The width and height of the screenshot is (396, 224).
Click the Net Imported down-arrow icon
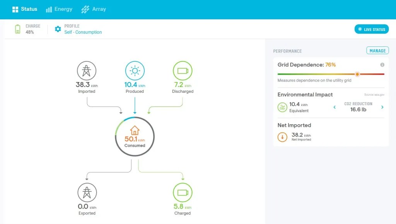[x=282, y=137]
